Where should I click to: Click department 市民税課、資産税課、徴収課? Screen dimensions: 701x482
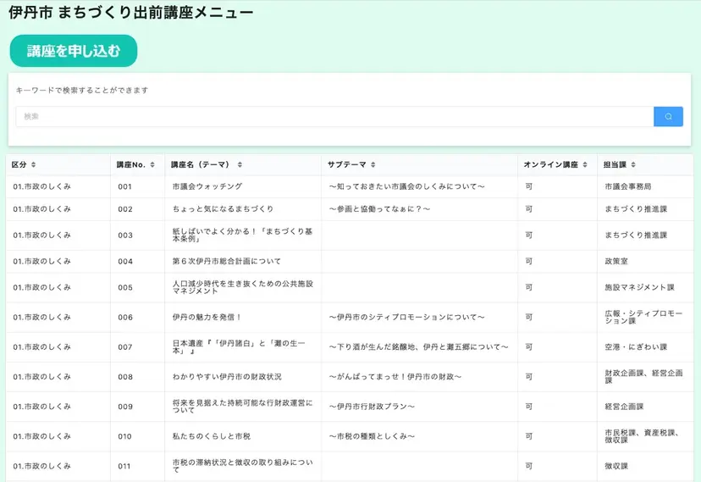(x=642, y=436)
